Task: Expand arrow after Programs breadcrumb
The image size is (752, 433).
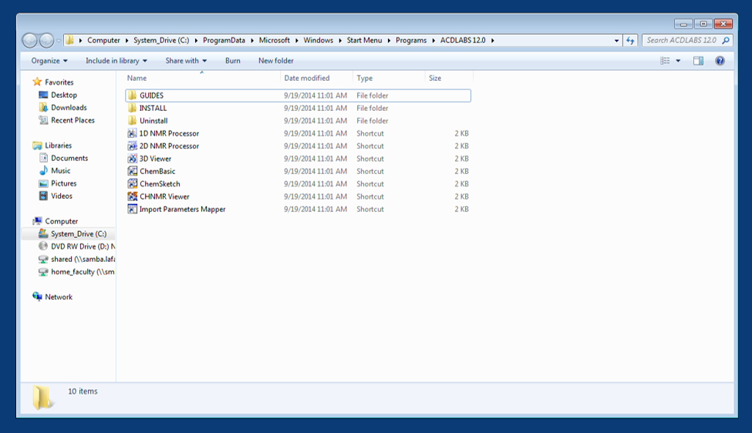Action: [x=433, y=40]
